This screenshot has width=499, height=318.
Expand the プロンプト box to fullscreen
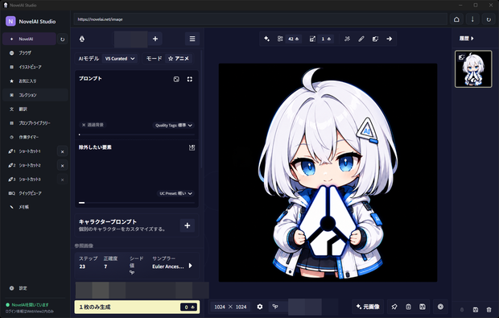(190, 79)
